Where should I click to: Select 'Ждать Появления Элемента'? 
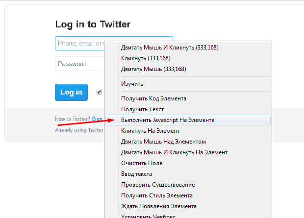tap(188, 206)
